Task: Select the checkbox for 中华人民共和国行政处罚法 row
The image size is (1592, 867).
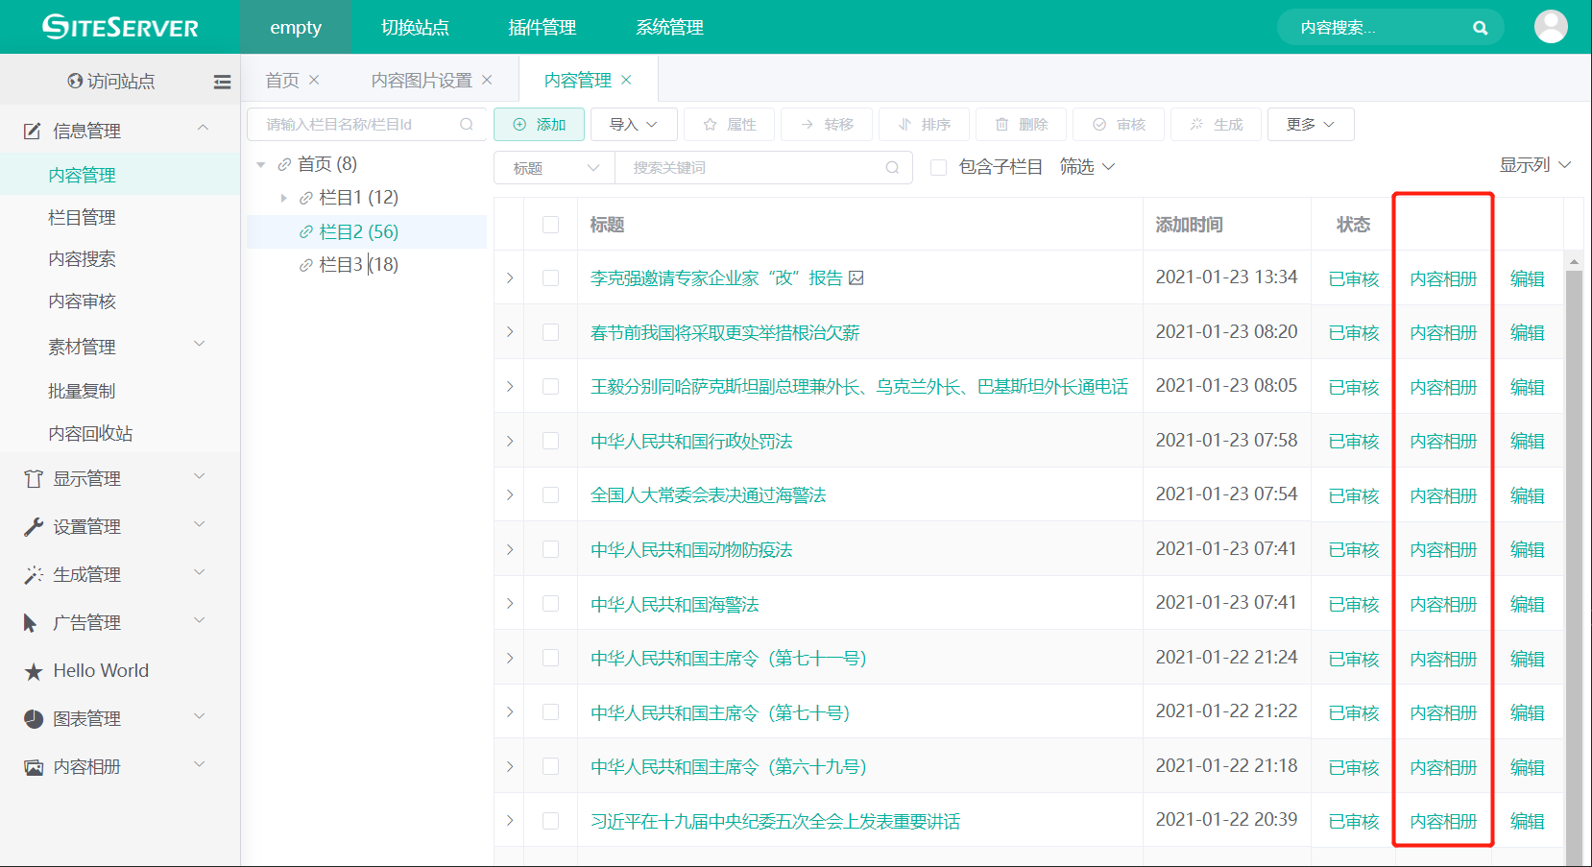Action: [x=550, y=441]
